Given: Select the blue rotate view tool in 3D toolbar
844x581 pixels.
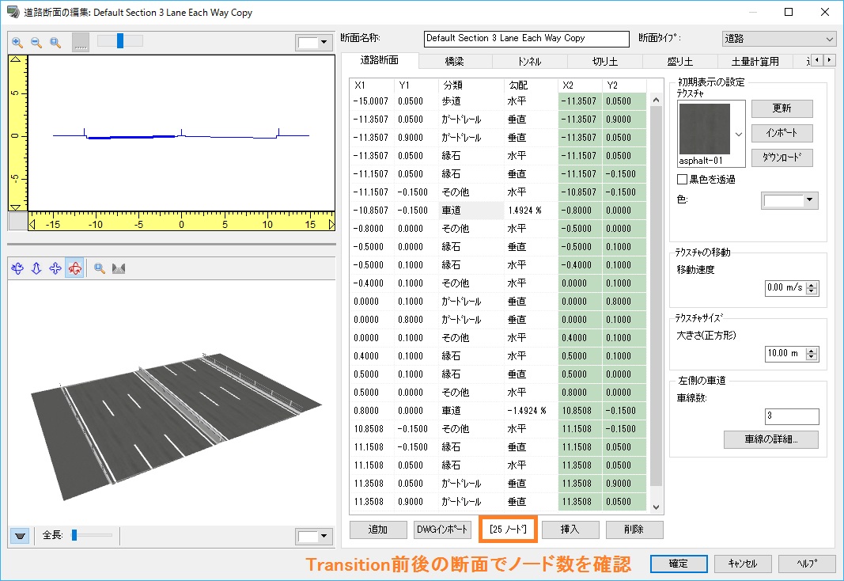Looking at the screenshot, I should pyautogui.click(x=17, y=268).
